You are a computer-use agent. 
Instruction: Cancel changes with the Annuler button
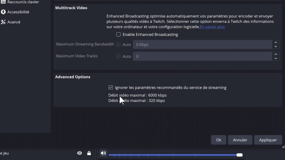click(240, 140)
